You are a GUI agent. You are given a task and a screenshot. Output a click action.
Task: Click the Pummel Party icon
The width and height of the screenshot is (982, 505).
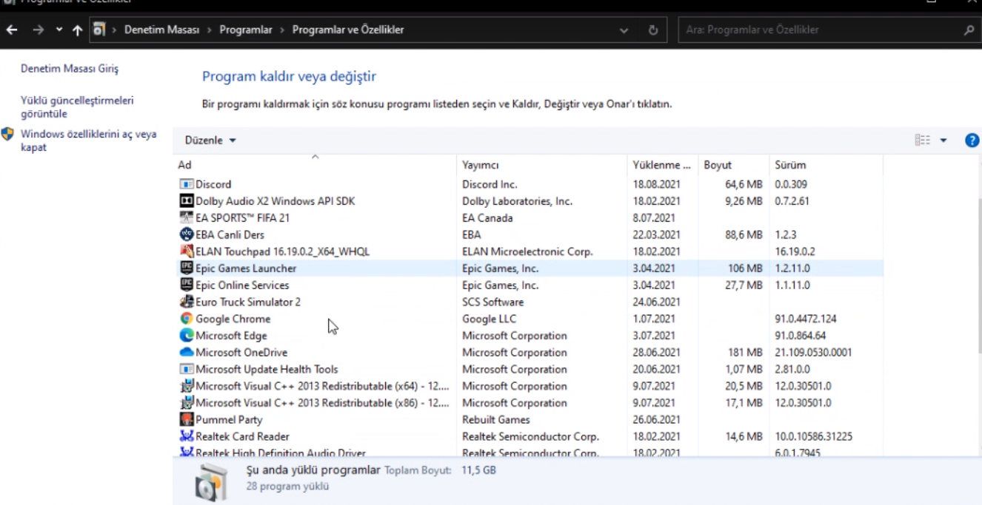coord(187,420)
